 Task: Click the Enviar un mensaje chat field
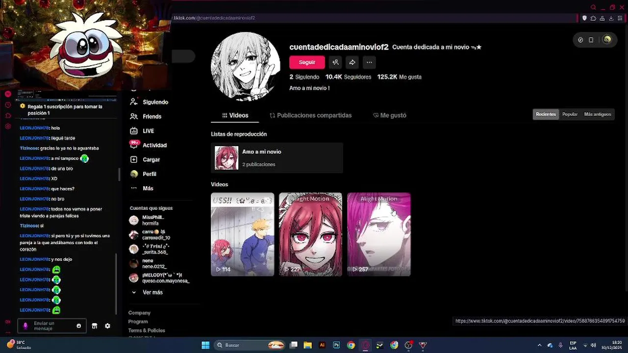[53, 326]
